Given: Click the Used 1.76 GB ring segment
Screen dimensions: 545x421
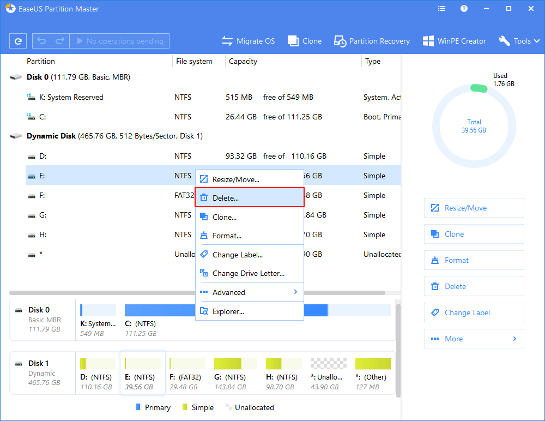Looking at the screenshot, I should point(479,88).
